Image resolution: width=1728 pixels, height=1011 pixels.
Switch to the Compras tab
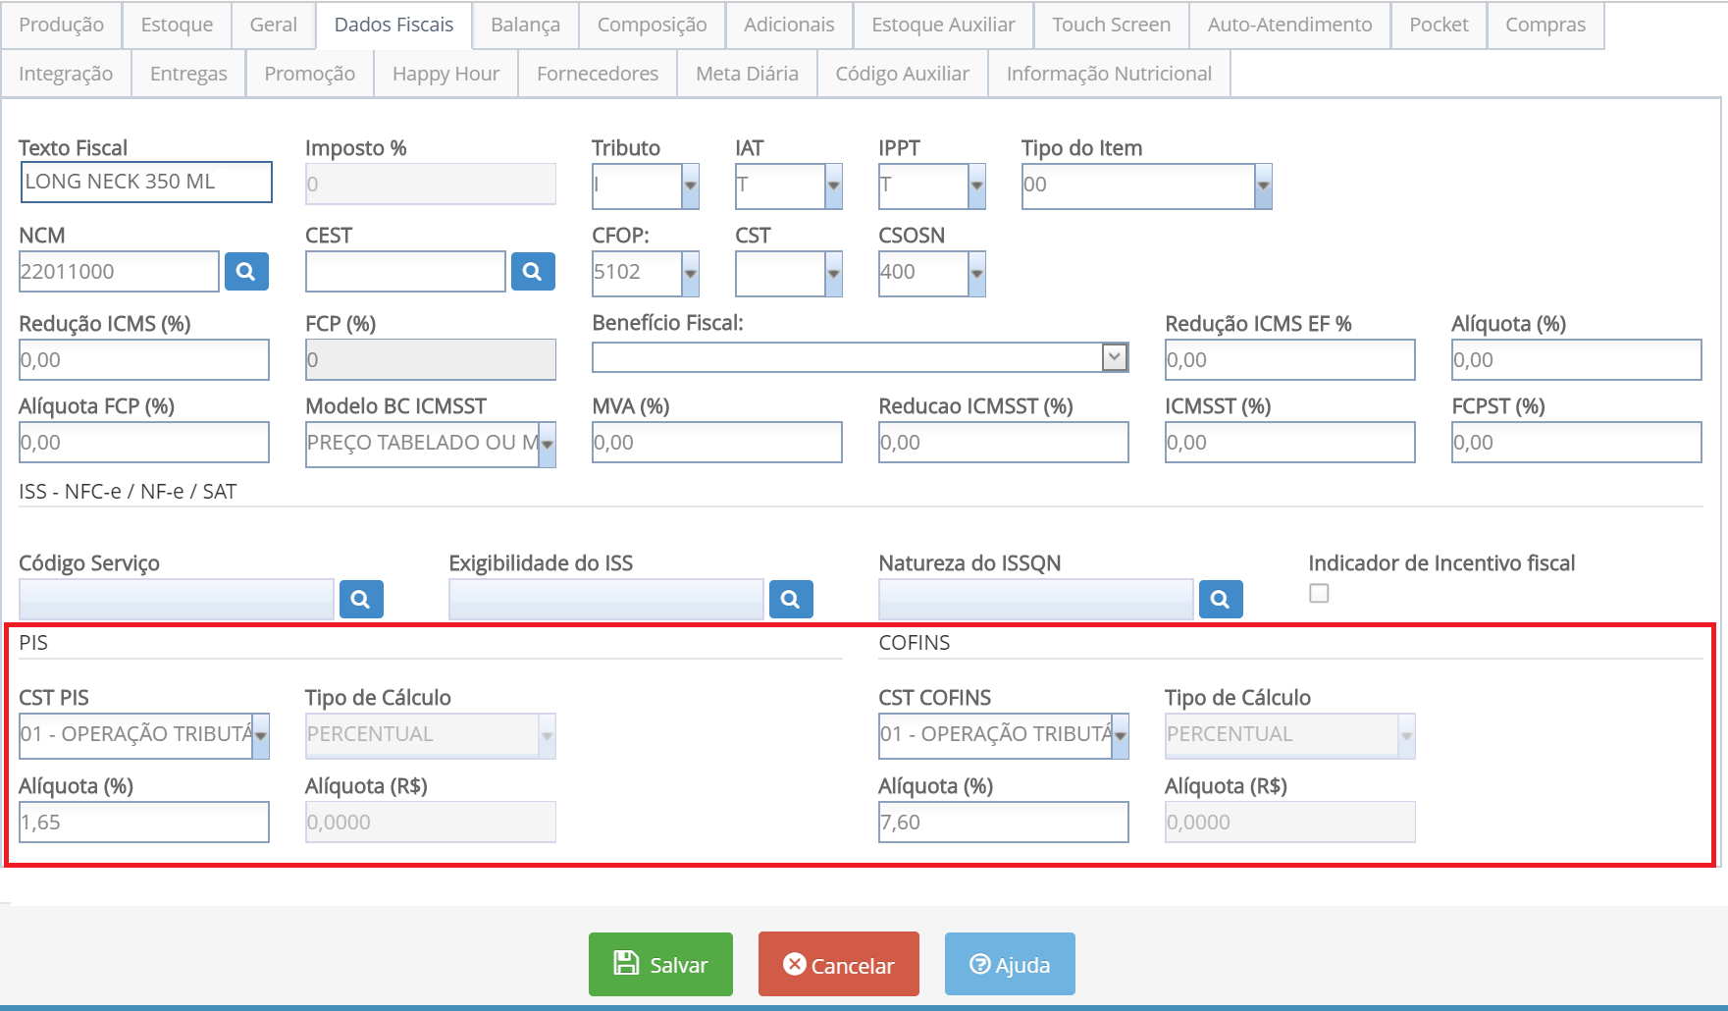(1545, 25)
